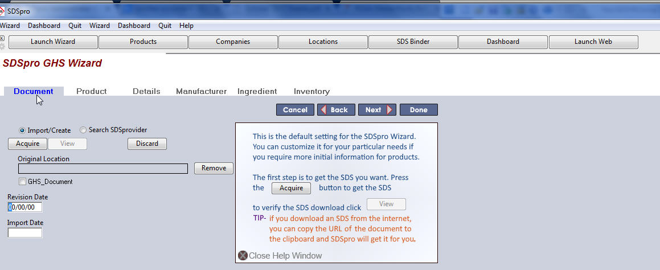Click the Close Help Window text link
Viewport: 660px width, 270px height.
point(285,256)
